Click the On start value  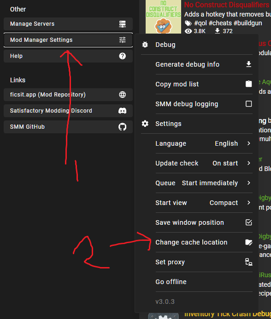[225, 163]
